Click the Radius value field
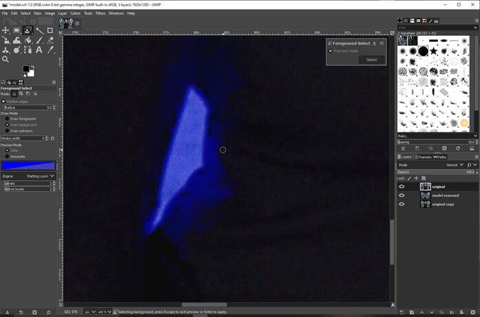Screen dimensions: 480x317 pyautogui.click(x=28, y=107)
